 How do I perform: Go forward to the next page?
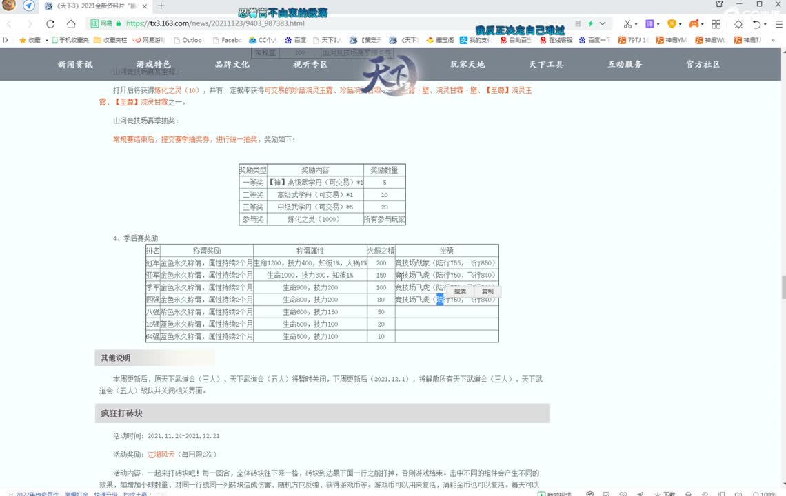coord(30,23)
